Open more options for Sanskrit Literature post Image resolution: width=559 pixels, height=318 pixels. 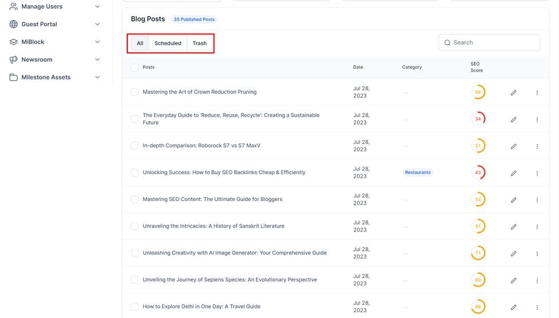tap(537, 227)
